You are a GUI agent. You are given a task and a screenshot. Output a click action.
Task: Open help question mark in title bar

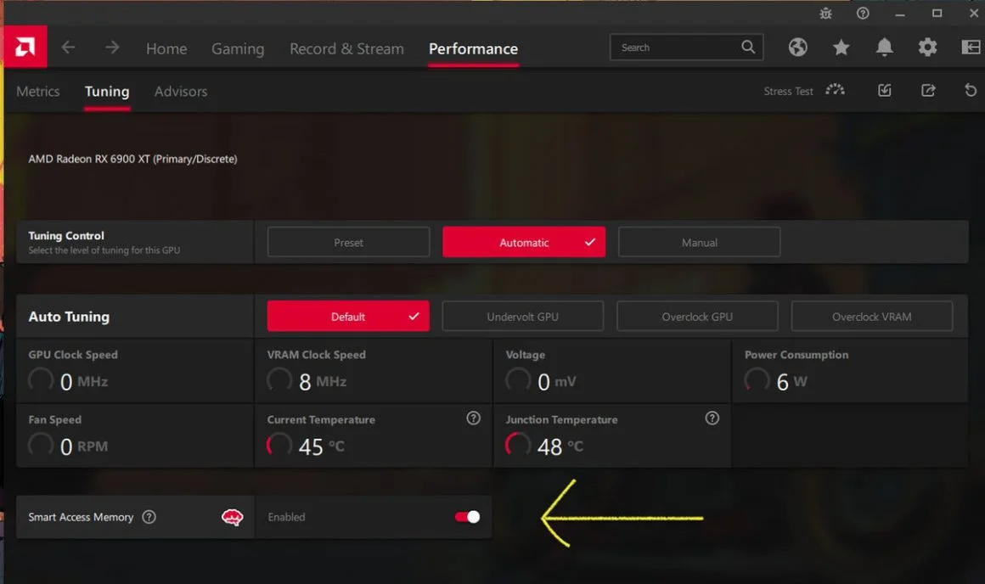pyautogui.click(x=863, y=14)
